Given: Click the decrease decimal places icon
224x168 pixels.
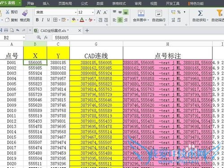Looking at the screenshot, I should click(179, 20).
